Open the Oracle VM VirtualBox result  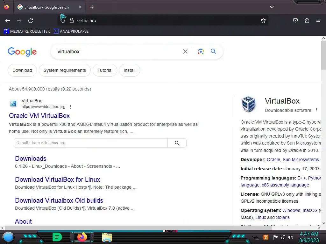tap(39, 116)
